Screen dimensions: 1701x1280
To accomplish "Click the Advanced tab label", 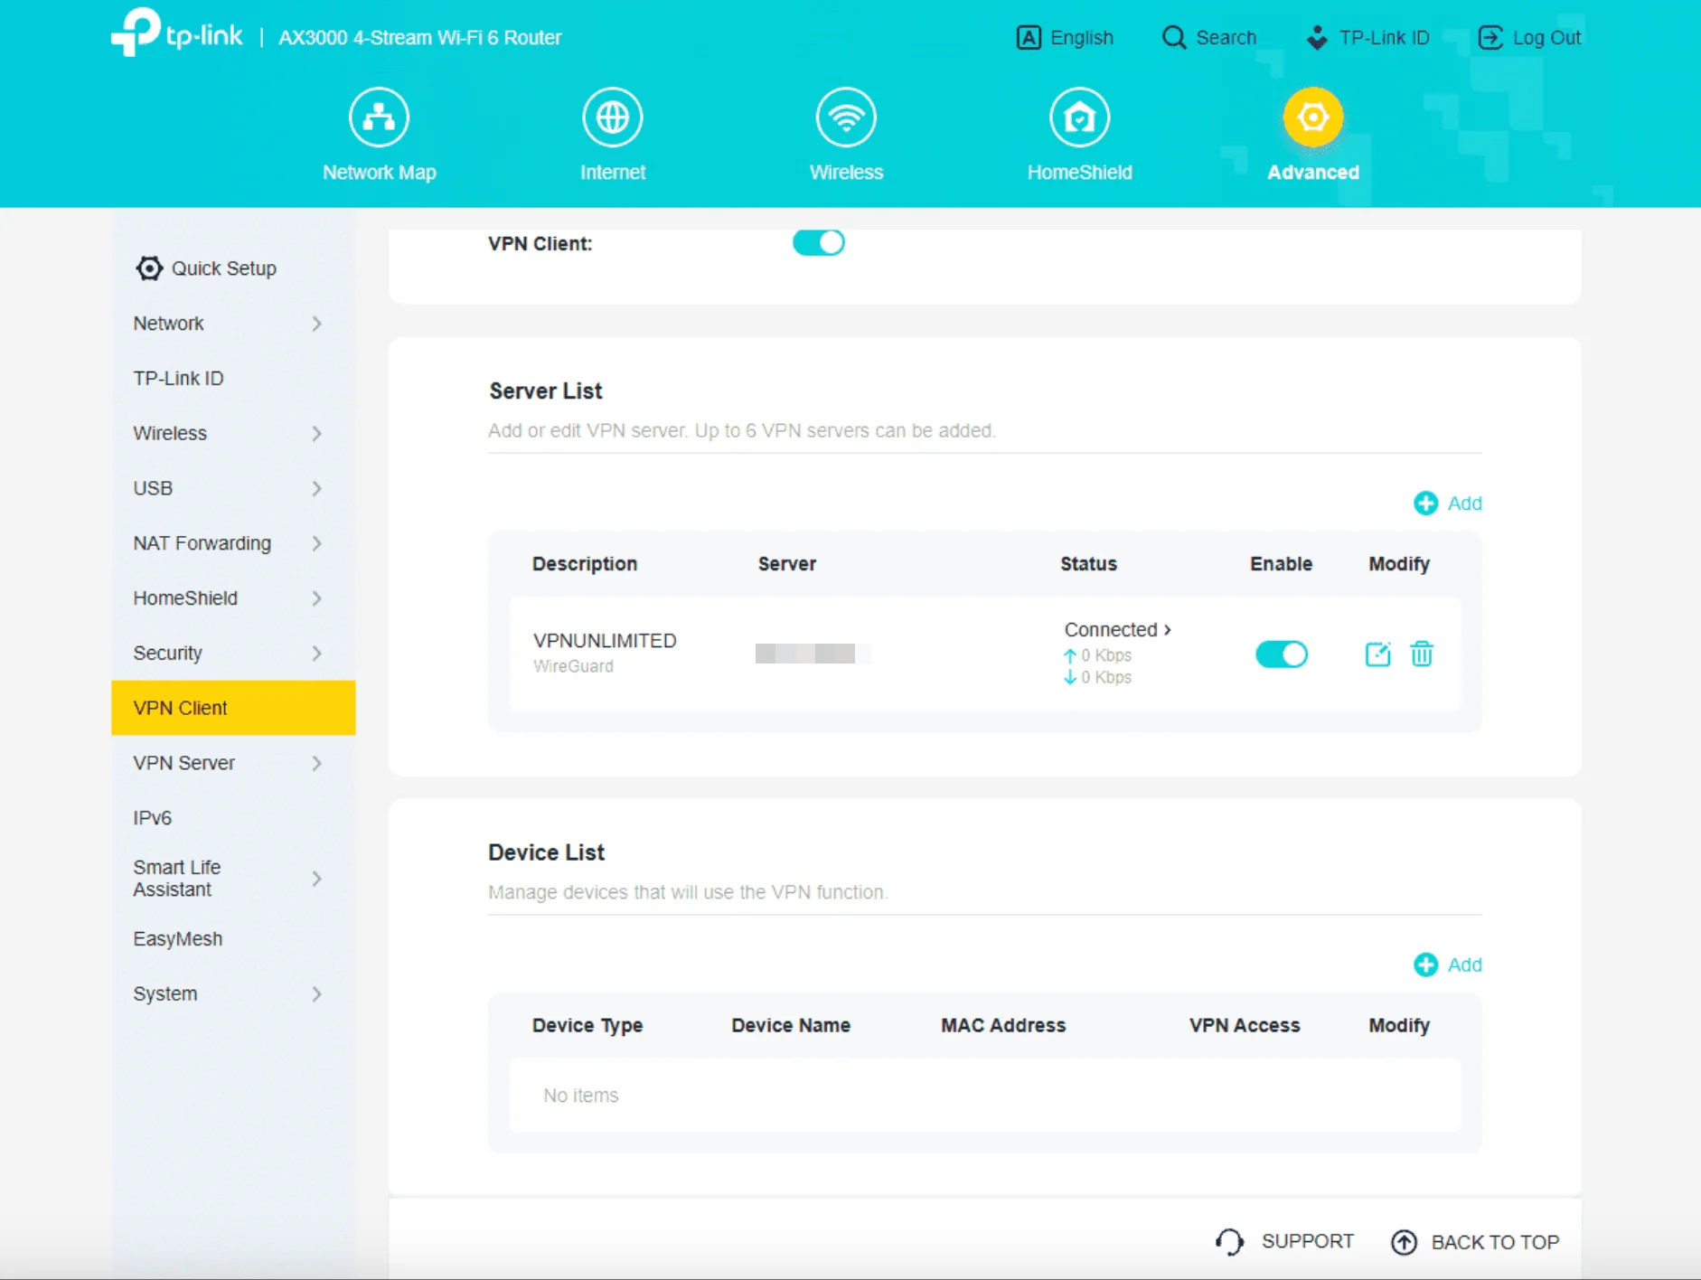I will (1312, 173).
